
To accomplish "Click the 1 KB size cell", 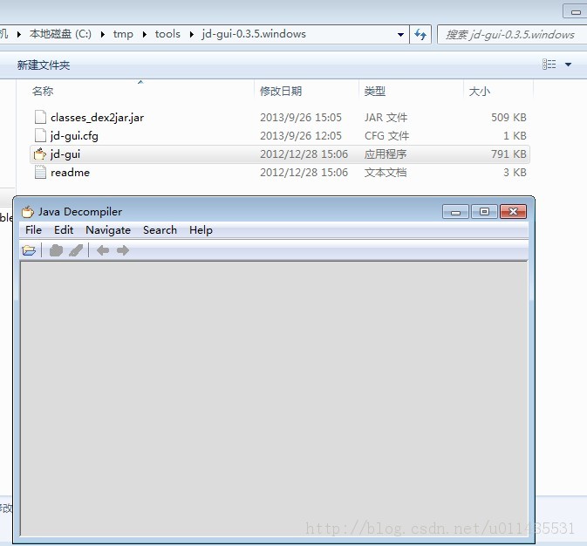I will pos(515,136).
